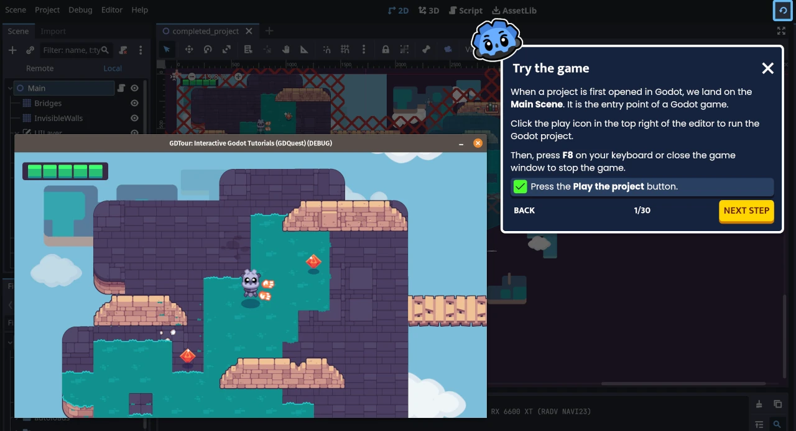Viewport: 796px width, 431px height.
Task: Copy output log icon
Action: coord(777,404)
